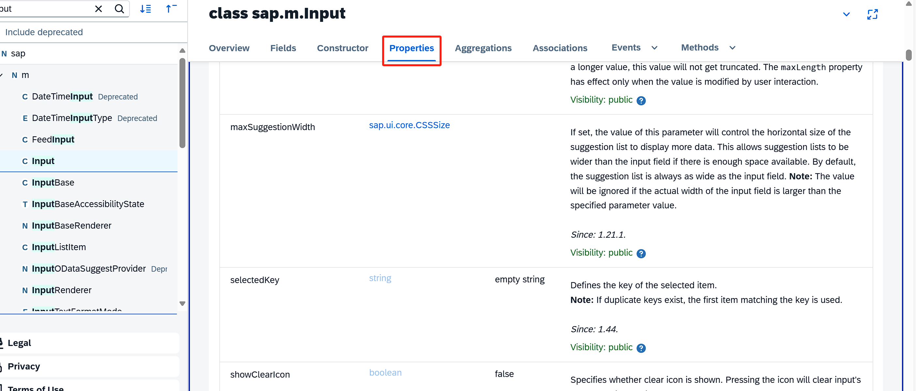This screenshot has height=391, width=916.
Task: Click the header collapse chevron icon
Action: point(846,15)
